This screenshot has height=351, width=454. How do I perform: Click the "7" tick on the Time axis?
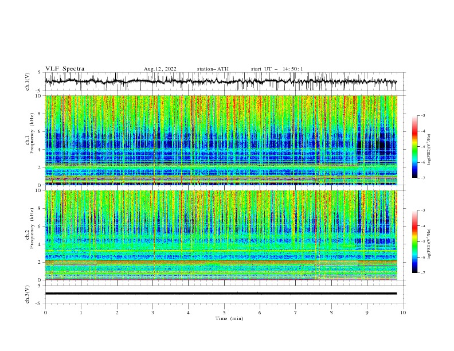coord(296,313)
